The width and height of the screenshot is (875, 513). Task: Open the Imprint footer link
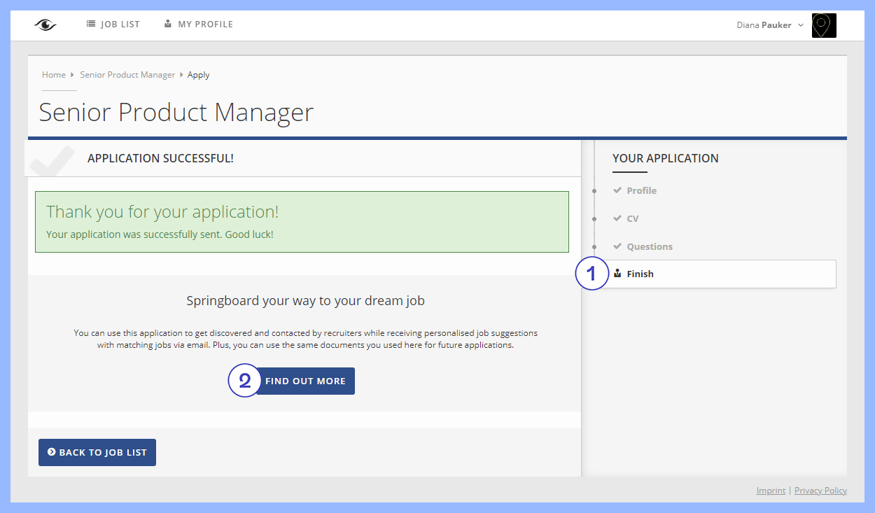point(771,491)
